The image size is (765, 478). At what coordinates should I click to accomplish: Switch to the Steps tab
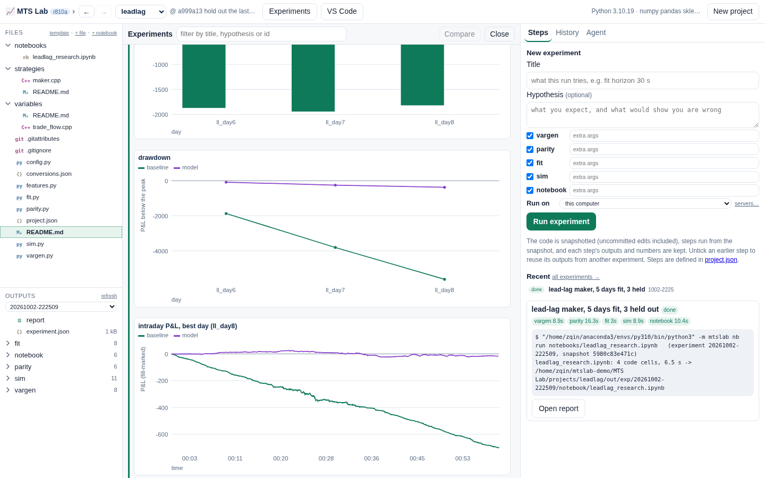pyautogui.click(x=538, y=33)
